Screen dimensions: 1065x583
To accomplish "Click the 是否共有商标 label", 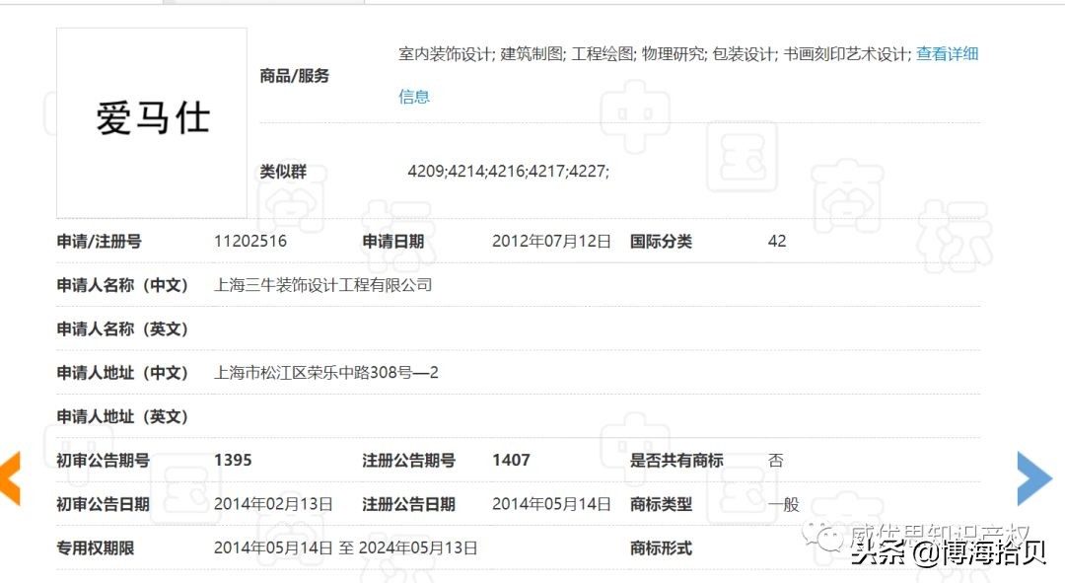I will (x=676, y=461).
